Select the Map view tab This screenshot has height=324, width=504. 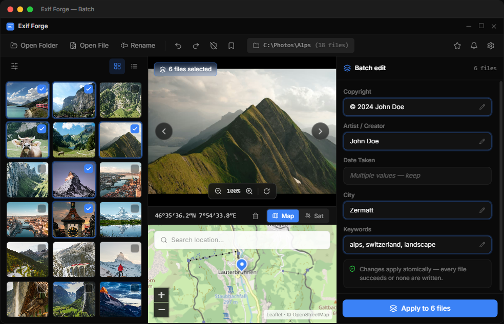coord(283,216)
